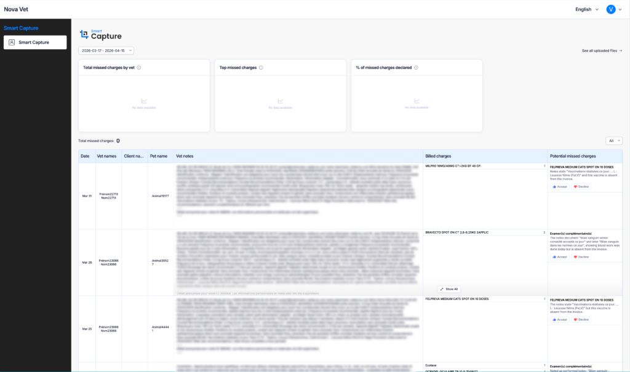The width and height of the screenshot is (630, 372).
Task: Decline the FELPREVA missed charge for Mar 25
Action: click(x=581, y=320)
